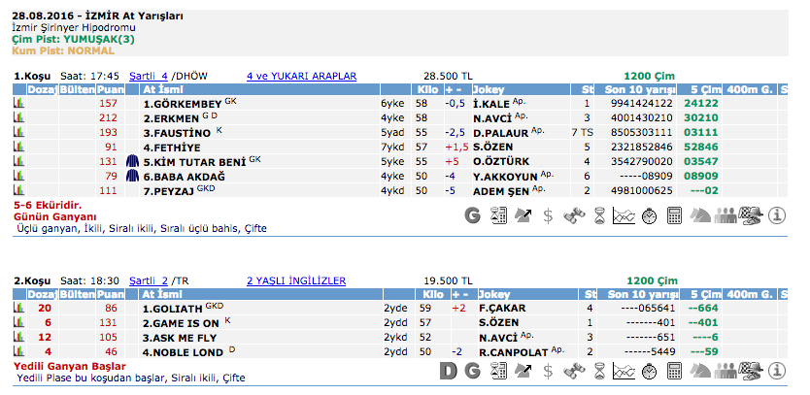Click the jockey silks icon beside BABA AKDAĞ

(x=132, y=176)
